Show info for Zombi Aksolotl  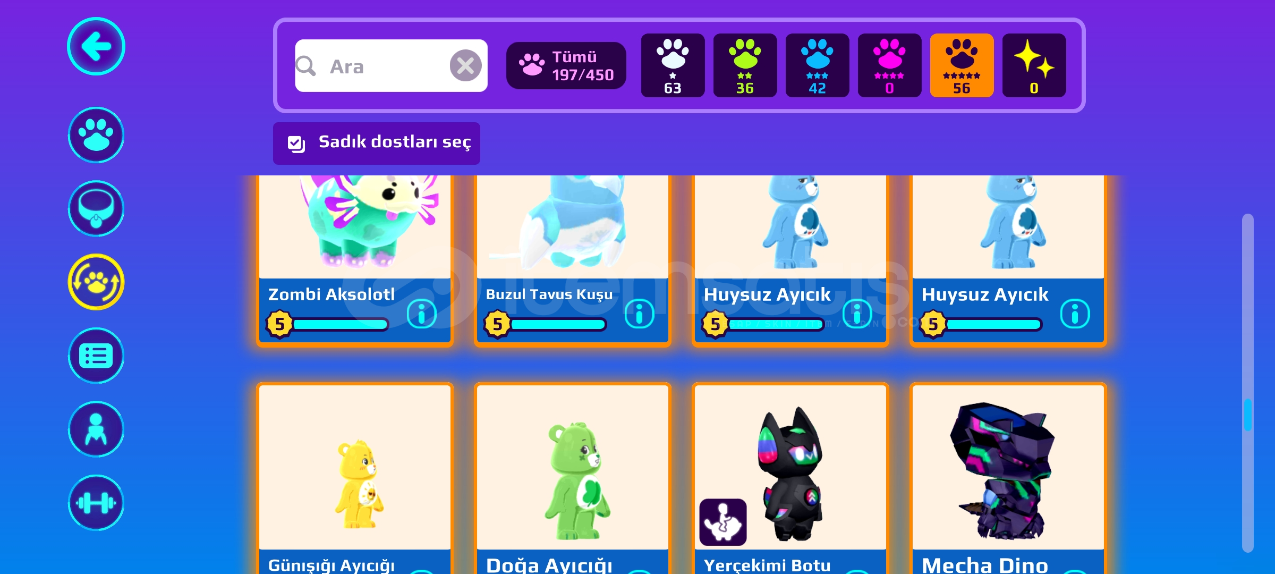[x=422, y=314]
